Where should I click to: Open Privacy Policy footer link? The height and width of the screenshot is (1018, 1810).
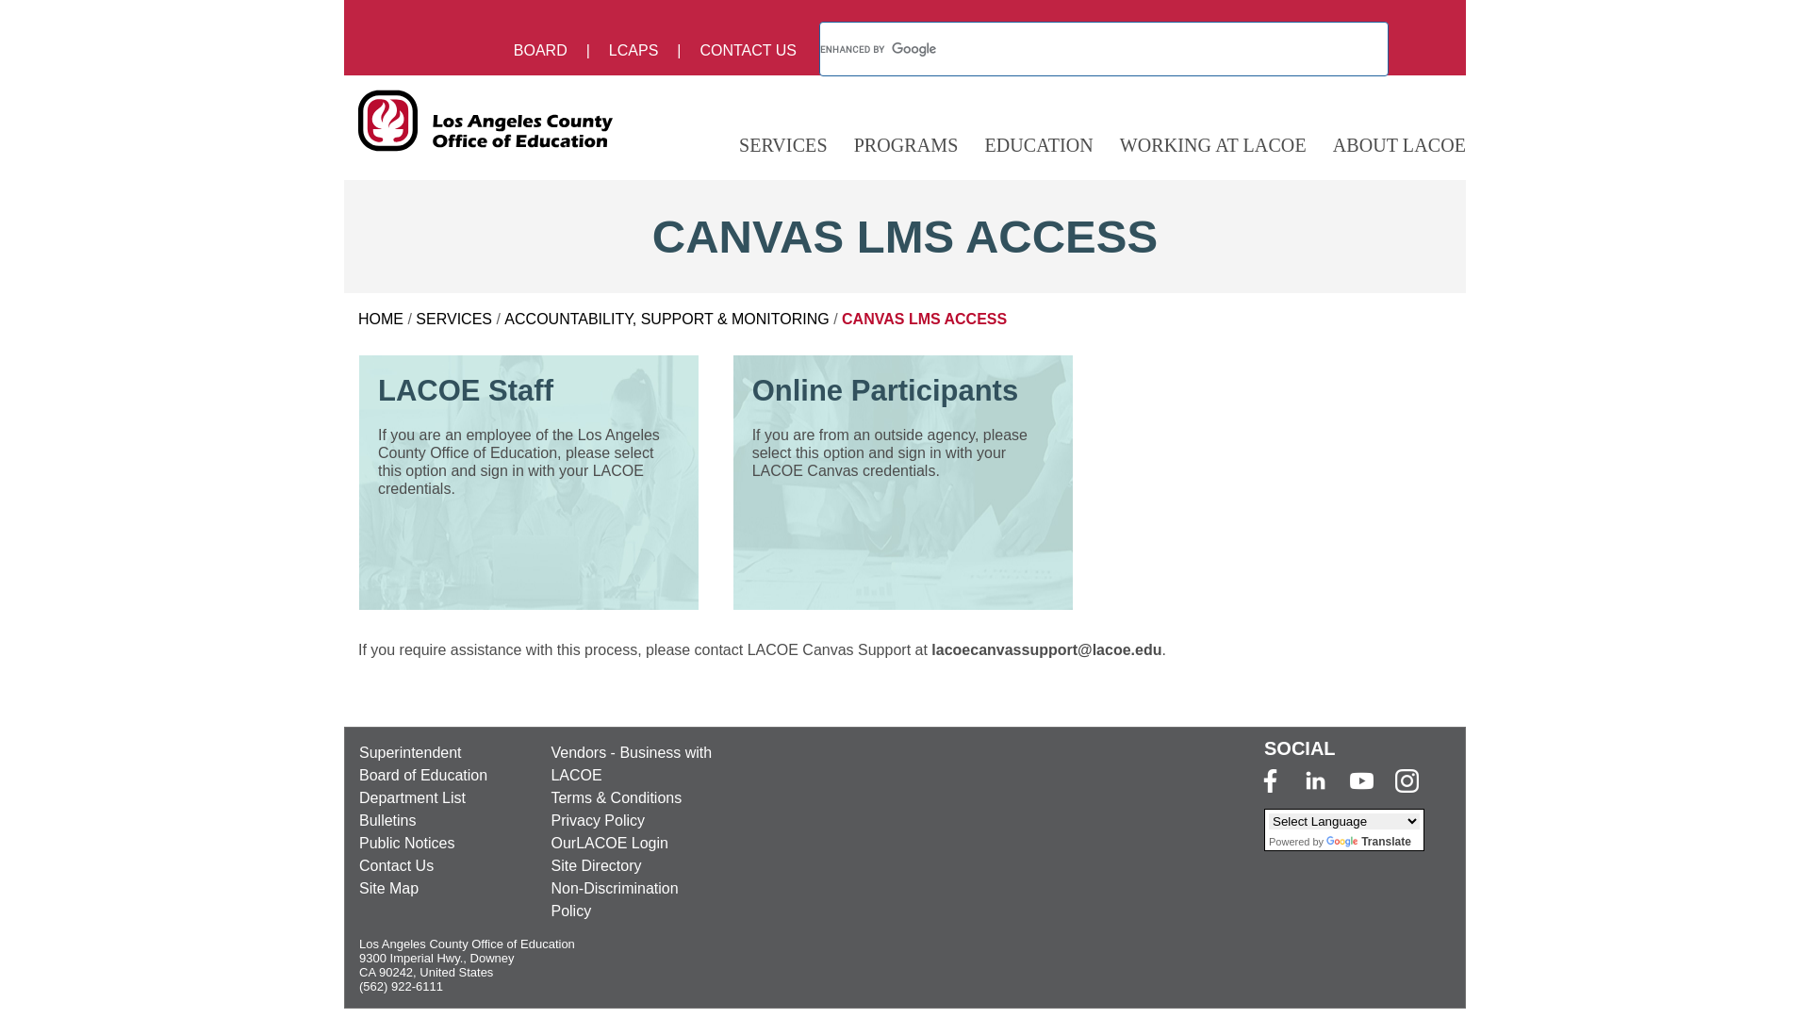point(598,820)
